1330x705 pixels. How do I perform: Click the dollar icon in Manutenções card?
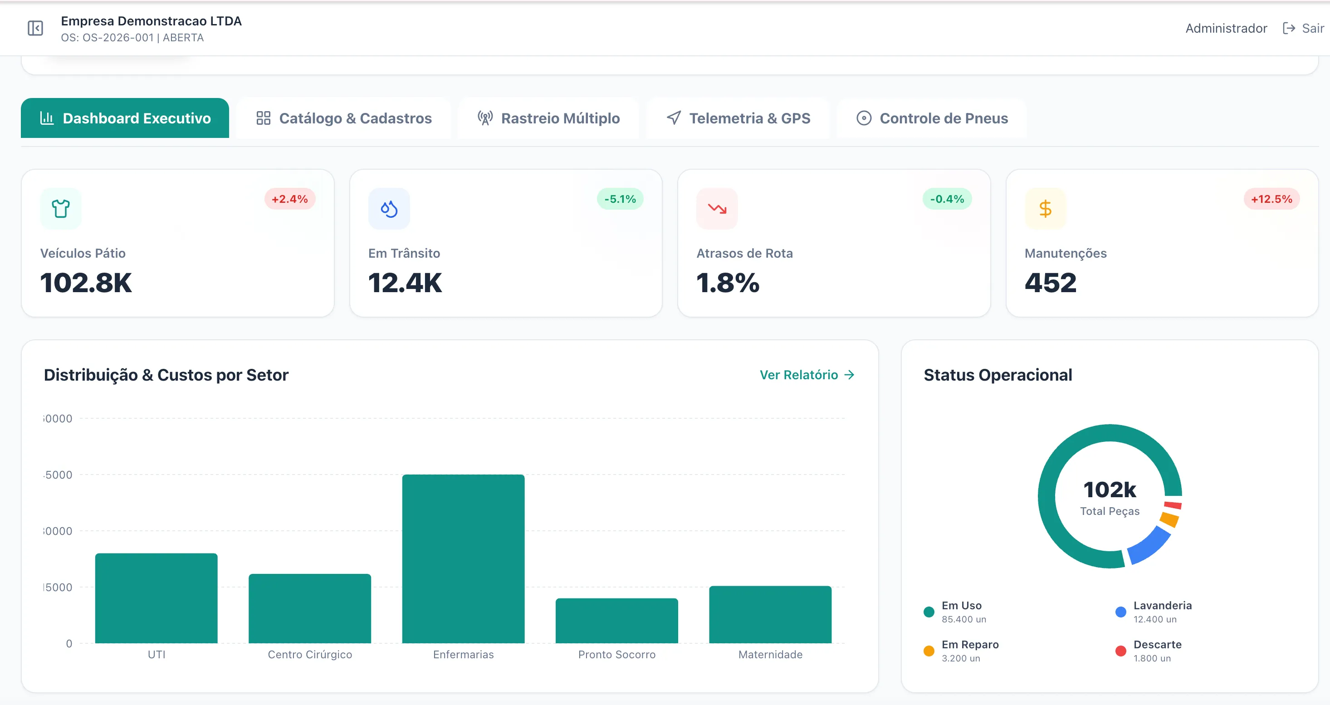tap(1045, 209)
